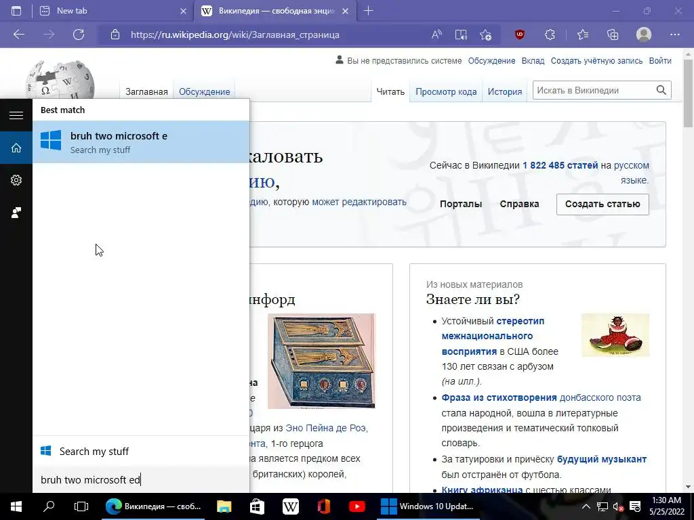Switch to Edge Википедия taskbar window
Viewport: 694px width, 520px height.
153,506
